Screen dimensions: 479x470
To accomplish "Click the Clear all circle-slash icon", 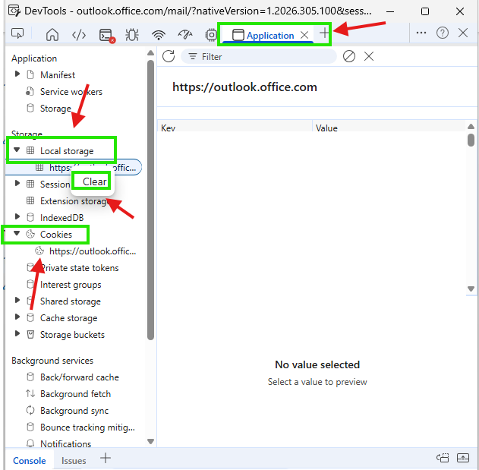I will click(x=349, y=56).
